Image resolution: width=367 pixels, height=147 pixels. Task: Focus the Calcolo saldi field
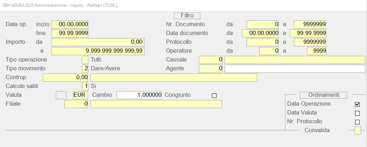click(85, 86)
